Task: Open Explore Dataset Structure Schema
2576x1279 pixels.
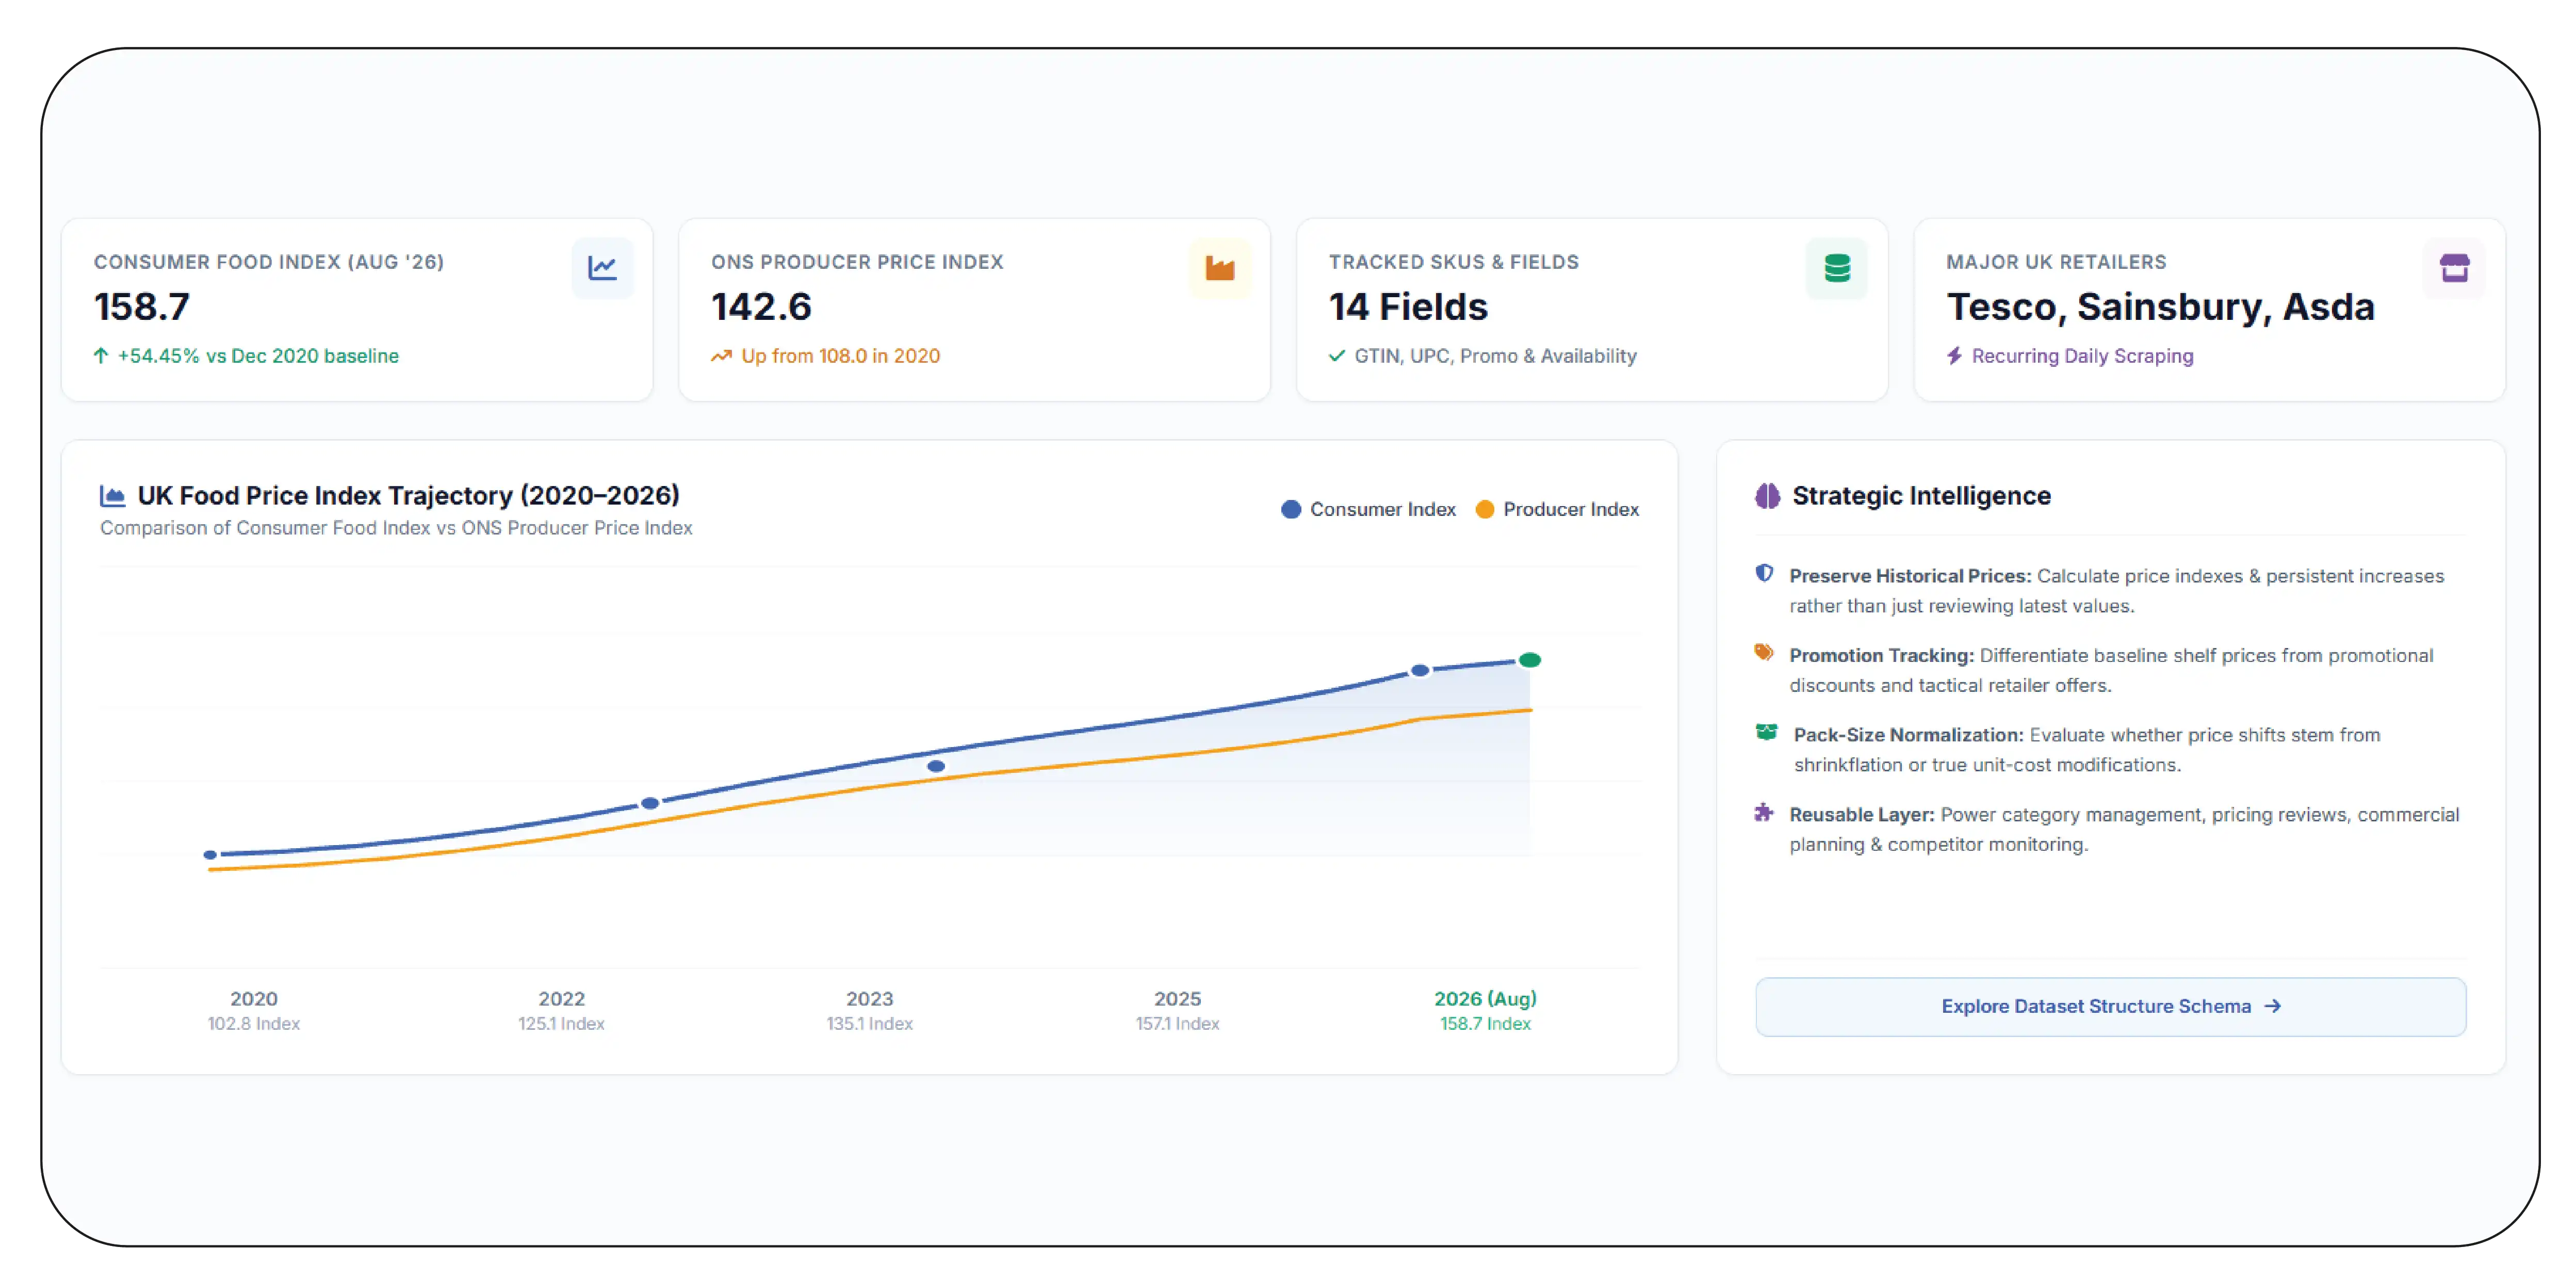Action: point(2110,1007)
